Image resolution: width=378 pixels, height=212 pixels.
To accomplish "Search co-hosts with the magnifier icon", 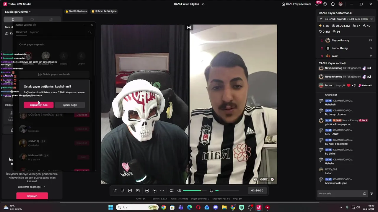I will coord(90,32).
